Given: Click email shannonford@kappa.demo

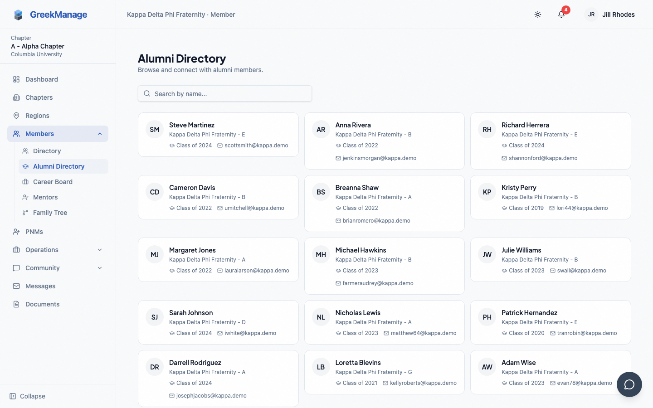Looking at the screenshot, I should coord(543,158).
